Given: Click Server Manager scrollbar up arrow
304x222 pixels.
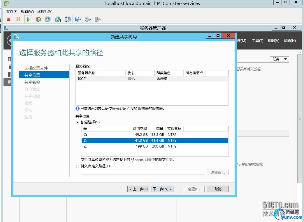Looking at the screenshot, I should tap(300, 52).
